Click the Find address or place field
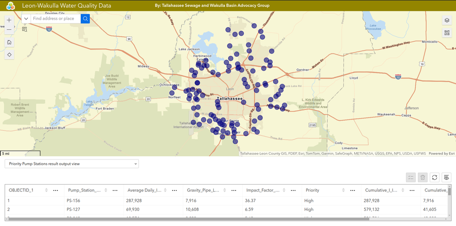Image resolution: width=456 pixels, height=226 pixels. [x=56, y=19]
